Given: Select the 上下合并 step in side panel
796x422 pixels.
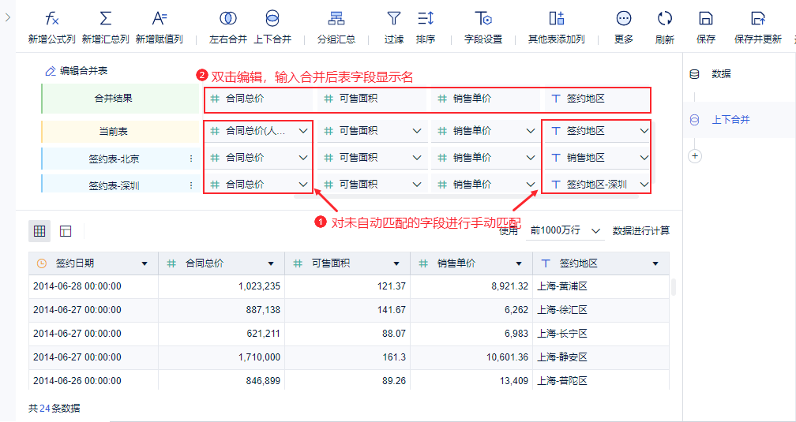Looking at the screenshot, I should coord(730,120).
